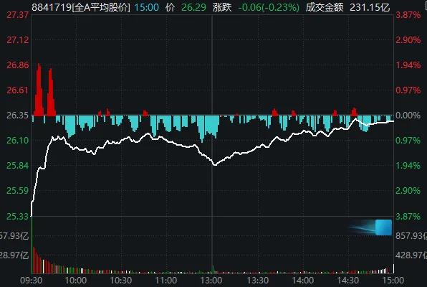The height and width of the screenshot is (287, 427).
Task: Click the 25.33 bottom price label
Action: coord(17,216)
